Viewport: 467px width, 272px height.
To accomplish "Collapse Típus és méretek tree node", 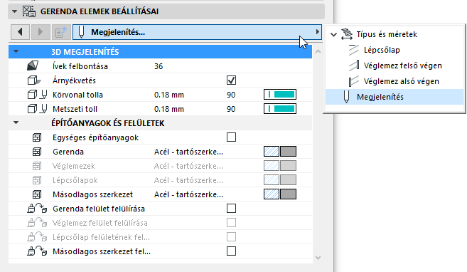I will [x=334, y=35].
